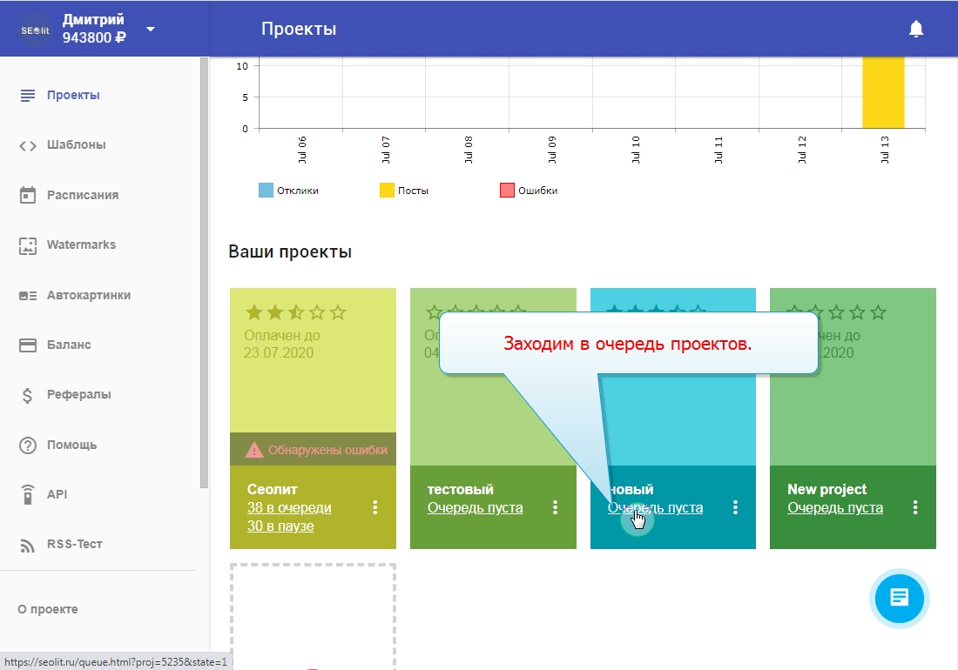
Task: Click the Баланс card icon
Action: (x=28, y=345)
